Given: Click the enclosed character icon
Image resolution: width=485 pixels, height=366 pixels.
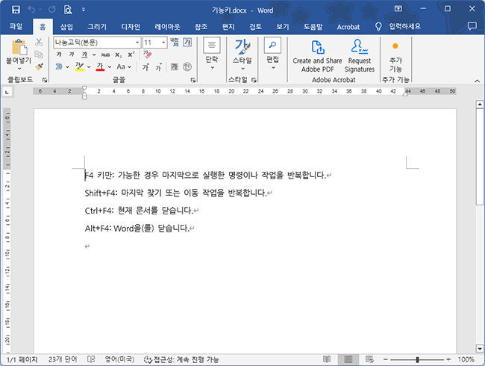Looking at the screenshot, I should pyautogui.click(x=187, y=66).
